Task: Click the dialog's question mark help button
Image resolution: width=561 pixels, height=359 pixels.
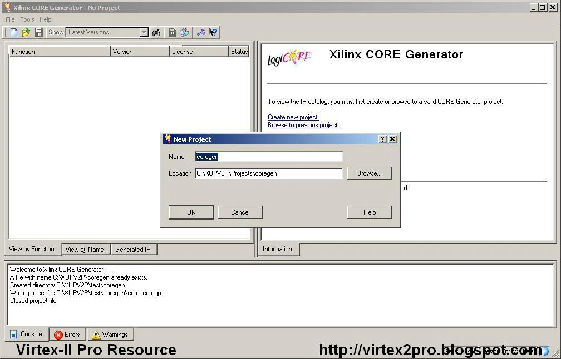Action: click(x=382, y=139)
